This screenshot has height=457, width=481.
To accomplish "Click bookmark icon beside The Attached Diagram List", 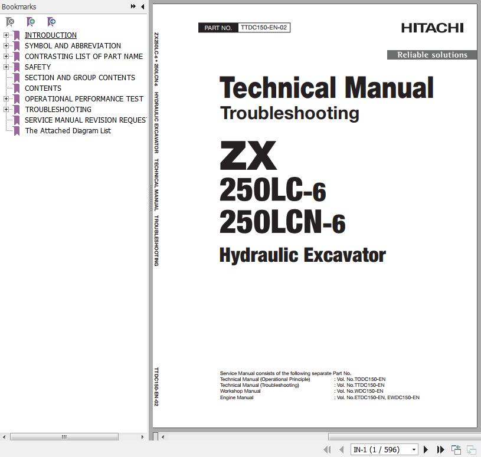I will 17,130.
